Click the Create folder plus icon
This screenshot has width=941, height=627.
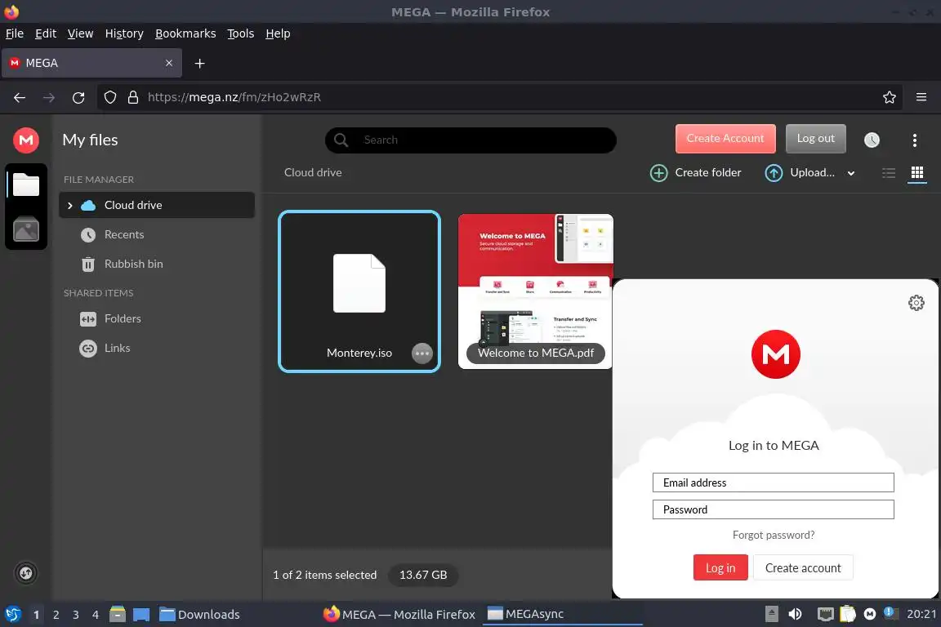click(658, 173)
